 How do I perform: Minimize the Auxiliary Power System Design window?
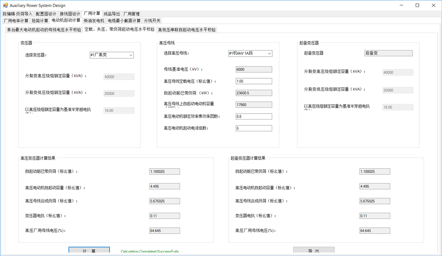[x=401, y=5]
